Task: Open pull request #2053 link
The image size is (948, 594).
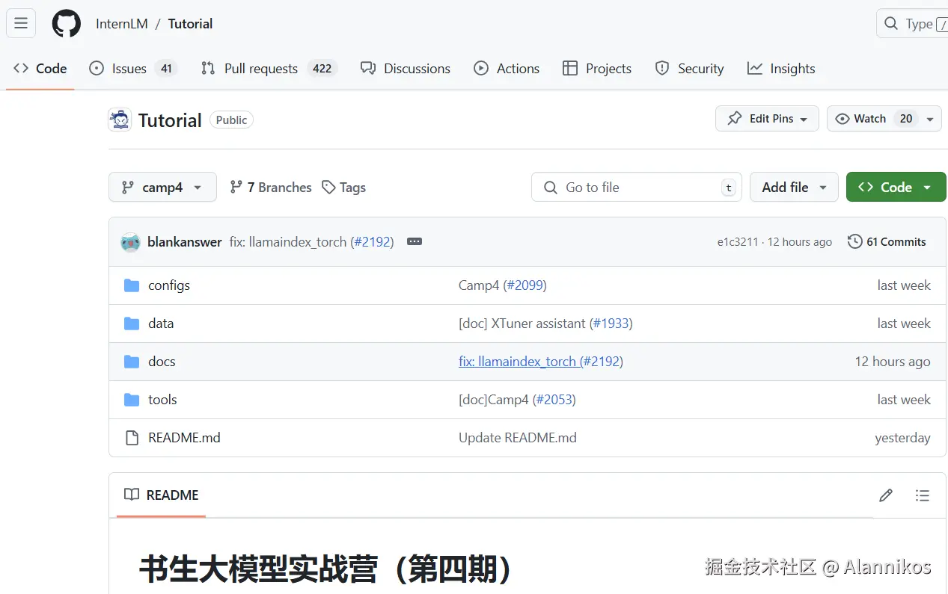Action: click(554, 400)
